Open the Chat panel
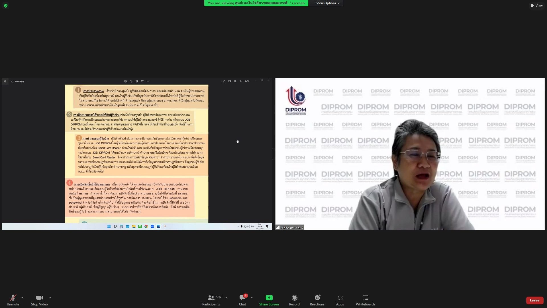 point(242,300)
